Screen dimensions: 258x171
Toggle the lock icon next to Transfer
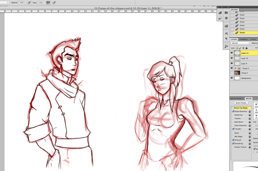(250, 129)
